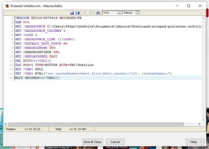Image resolution: width=209 pixels, height=149 pixels.
Task: Click the !DATASOURCE_COLUMNS 1 line
Action: click(x=40, y=31)
